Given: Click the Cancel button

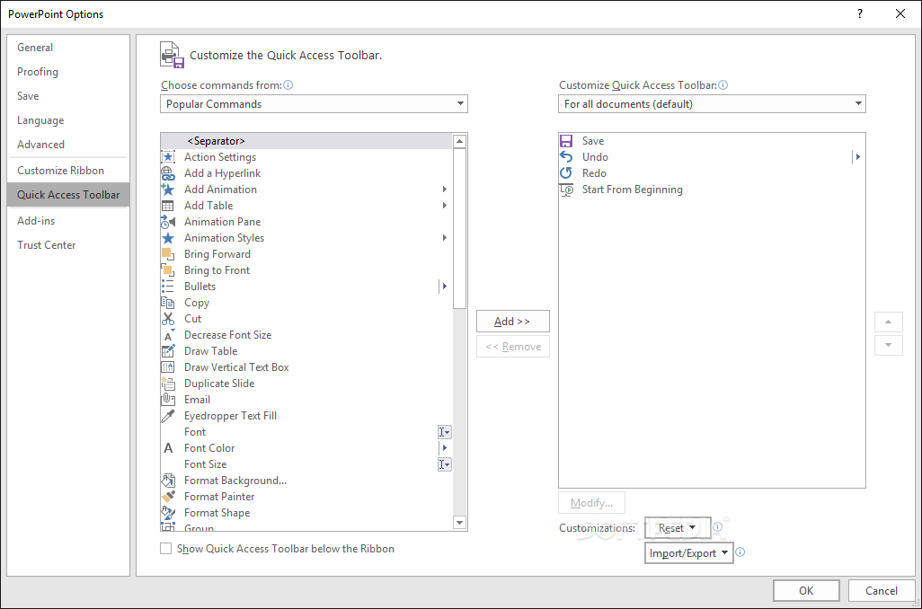Looking at the screenshot, I should [882, 591].
